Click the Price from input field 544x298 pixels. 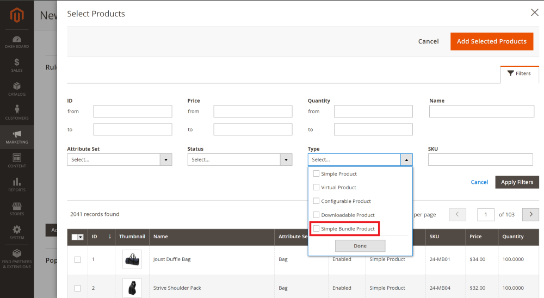pos(253,111)
